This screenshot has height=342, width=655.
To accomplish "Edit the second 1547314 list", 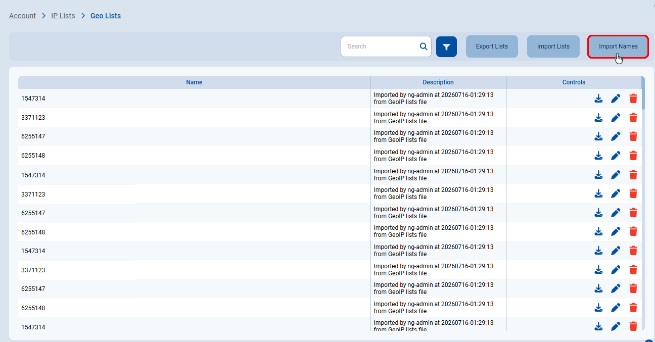I will coord(616,175).
